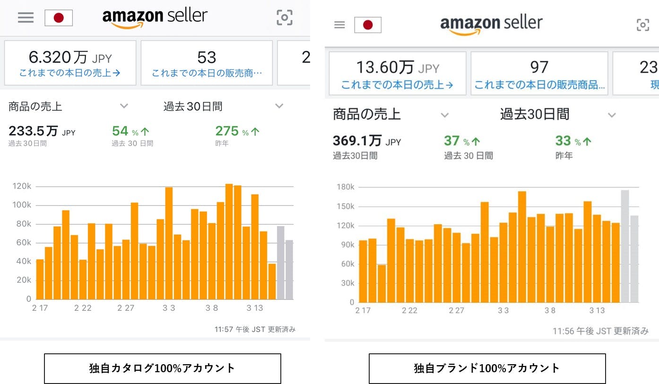Viewport: 659px width, 384px height.
Task: Click the 独自カタログ100%アカウント label box
Action: [x=162, y=368]
